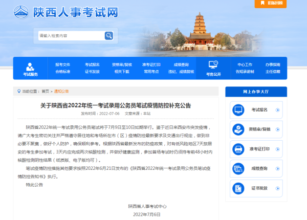The height and width of the screenshot is (220, 307).
Task: Click the 证书发放 sidebar icon
Action: point(238,187)
